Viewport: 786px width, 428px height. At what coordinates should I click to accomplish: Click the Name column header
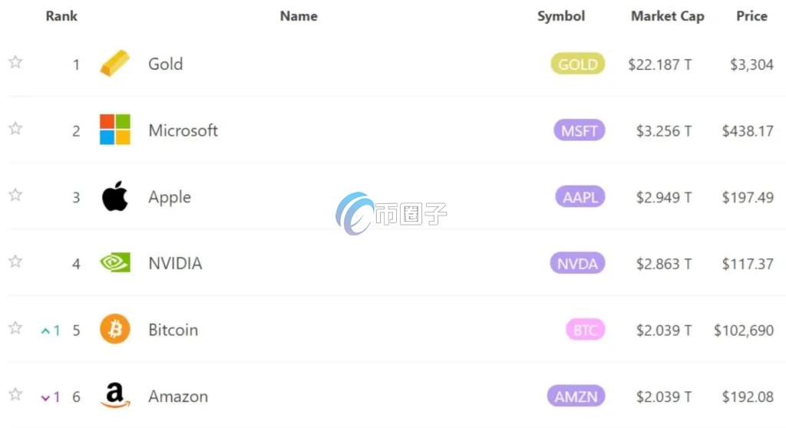[299, 16]
